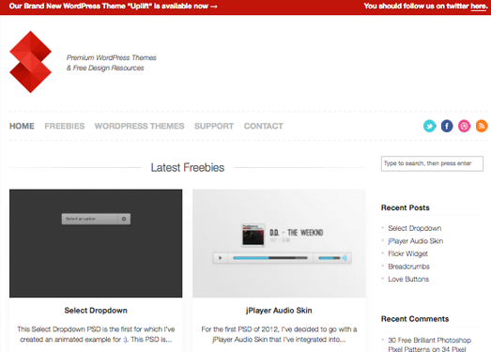Click the 'Latest Freebies' heading
The height and width of the screenshot is (352, 491).
coord(188,167)
